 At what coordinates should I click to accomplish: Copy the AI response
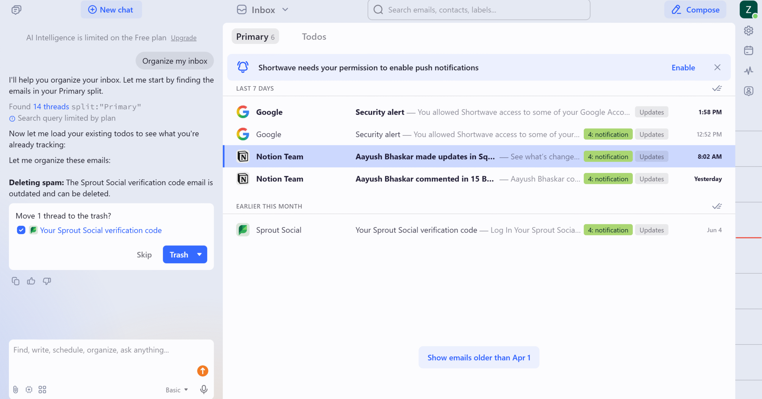[x=15, y=281]
